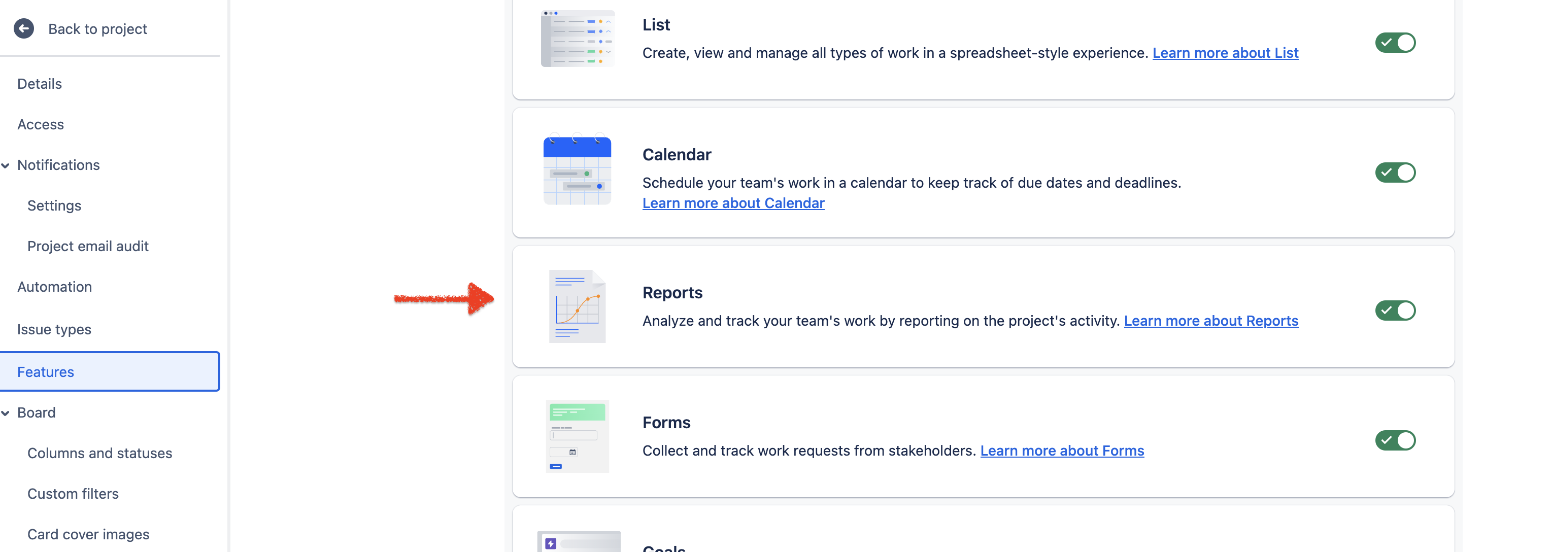Switch off the Reports toggle

(1395, 310)
